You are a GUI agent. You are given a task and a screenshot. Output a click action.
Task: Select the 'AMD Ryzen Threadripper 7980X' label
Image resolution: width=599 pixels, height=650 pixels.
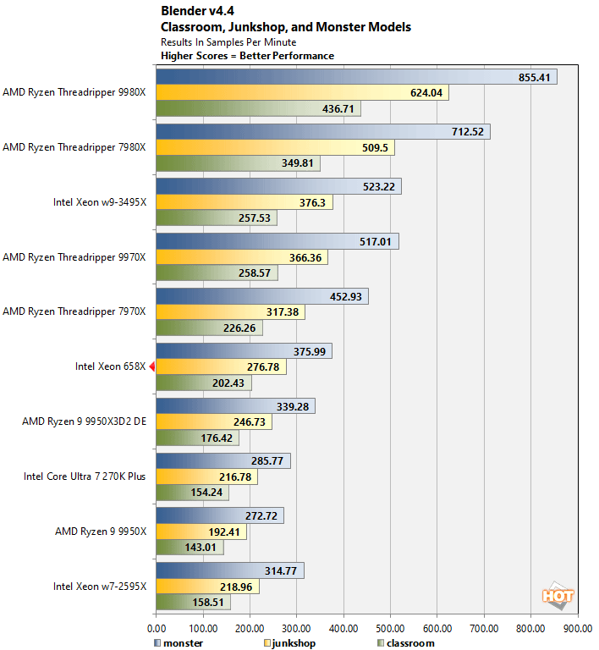(x=74, y=147)
